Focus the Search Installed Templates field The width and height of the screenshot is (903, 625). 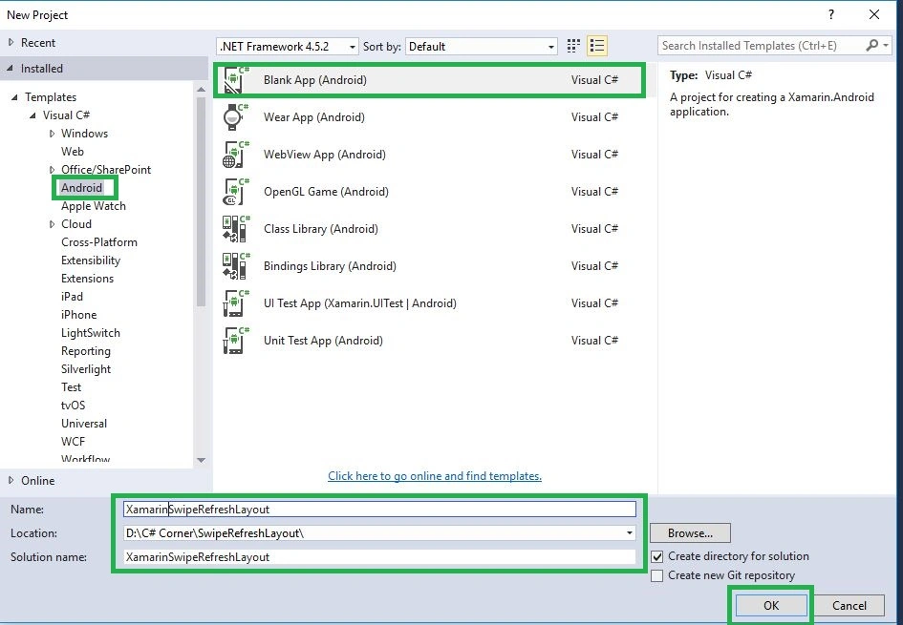[x=762, y=46]
